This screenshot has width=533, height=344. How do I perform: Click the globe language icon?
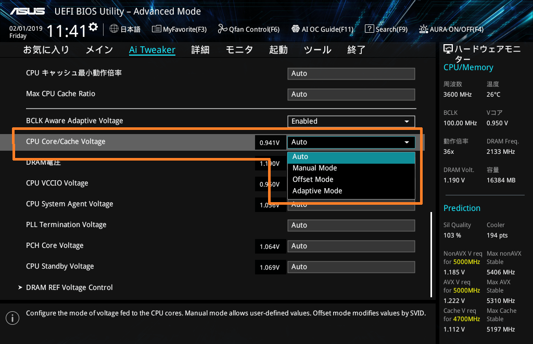(114, 29)
